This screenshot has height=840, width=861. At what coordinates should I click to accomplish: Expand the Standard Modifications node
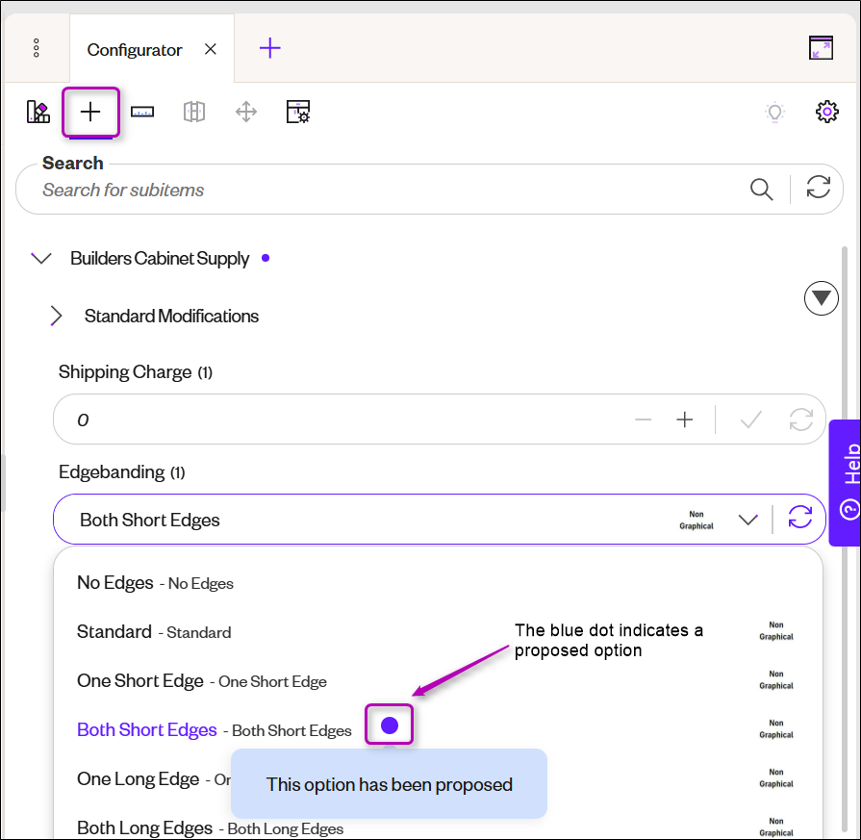[56, 316]
